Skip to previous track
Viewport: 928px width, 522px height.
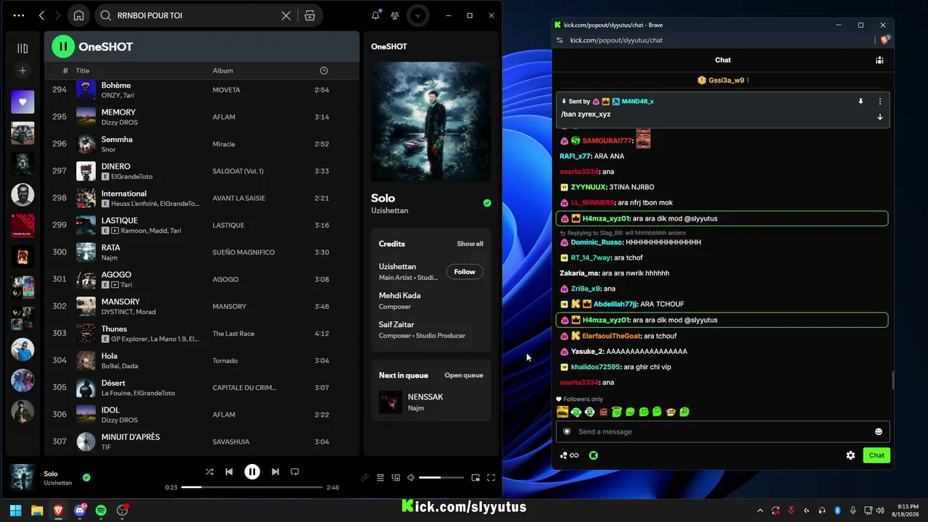(229, 472)
